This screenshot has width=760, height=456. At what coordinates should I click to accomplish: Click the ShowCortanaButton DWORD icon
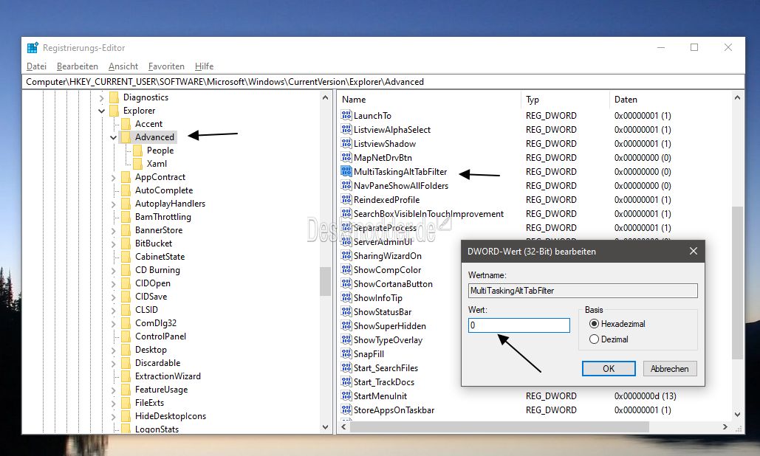click(346, 283)
